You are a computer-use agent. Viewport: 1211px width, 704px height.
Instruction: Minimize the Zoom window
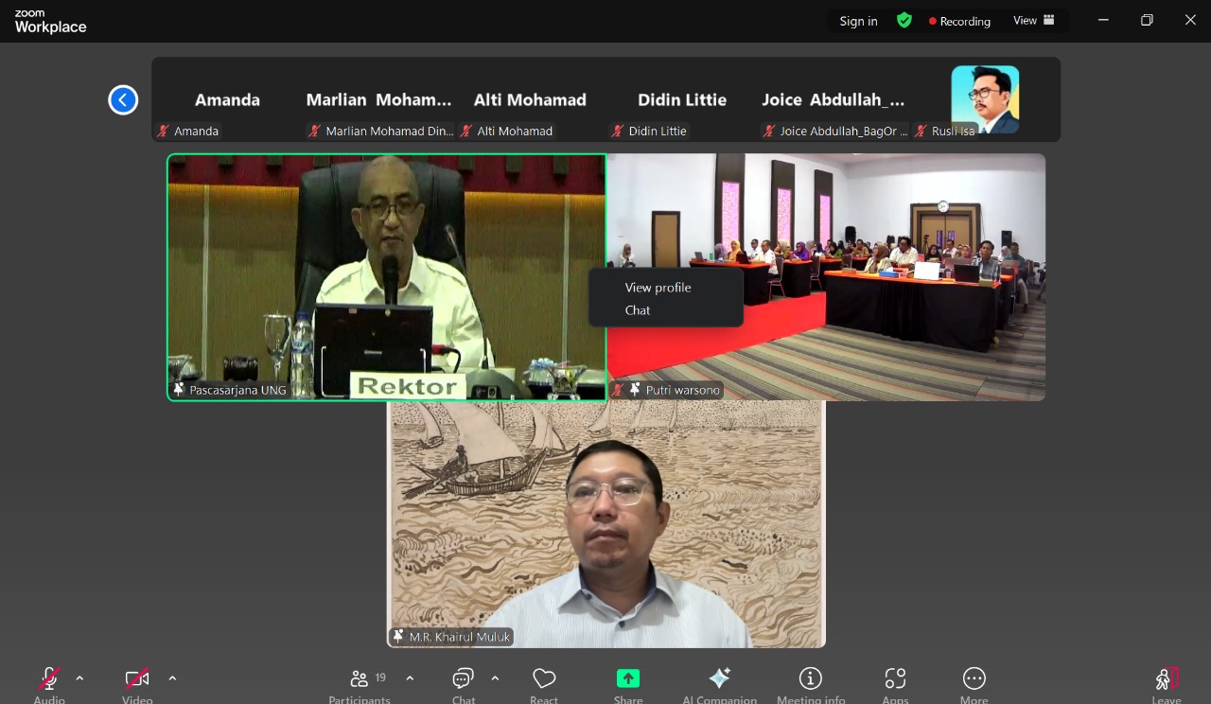[x=1103, y=20]
